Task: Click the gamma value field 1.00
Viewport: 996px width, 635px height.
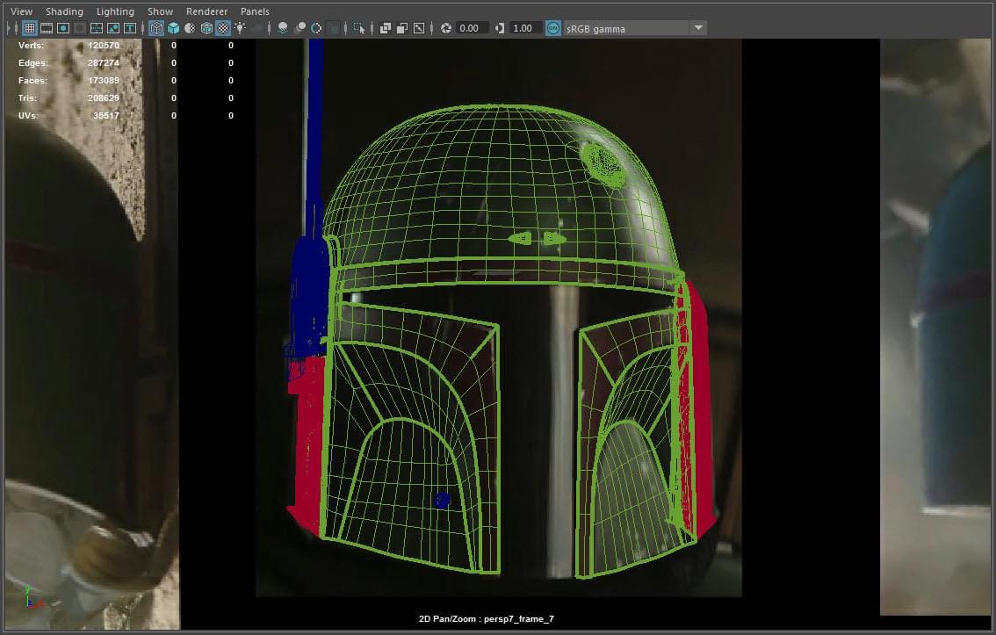Action: coord(524,28)
